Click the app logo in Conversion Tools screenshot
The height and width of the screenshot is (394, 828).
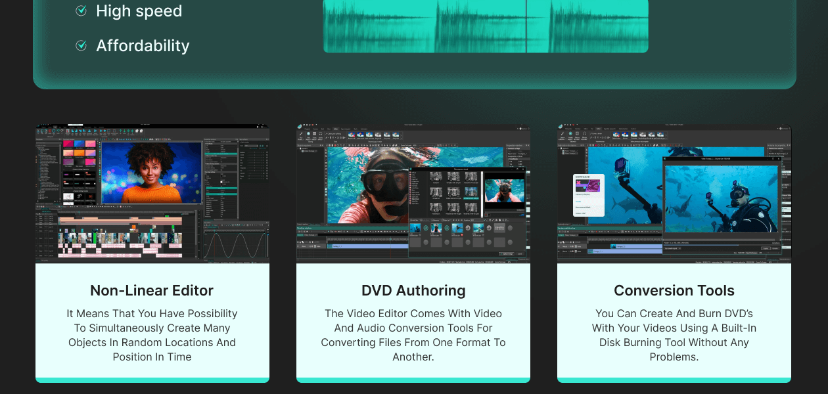[561, 127]
